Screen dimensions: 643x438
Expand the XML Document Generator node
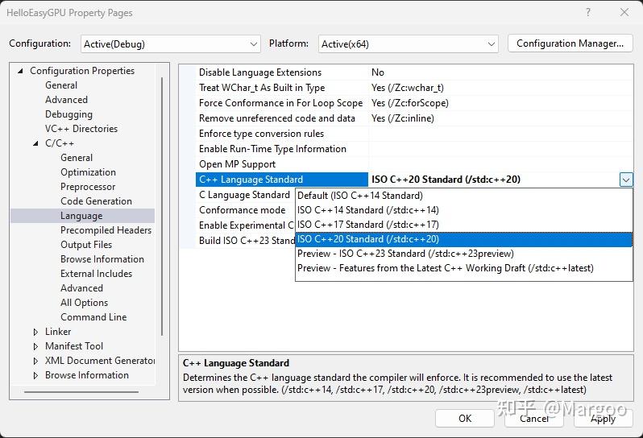click(35, 361)
